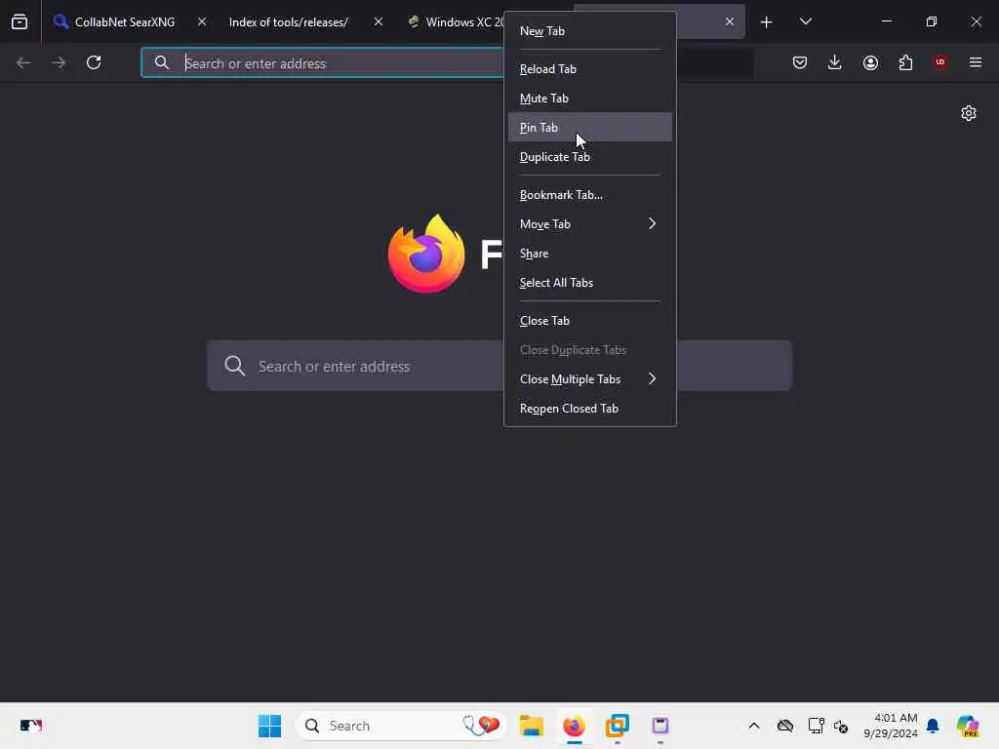This screenshot has width=999, height=749.
Task: Open a new tab with plus button
Action: pos(767,22)
